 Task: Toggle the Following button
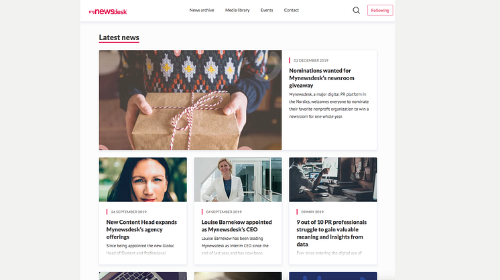[x=380, y=10]
